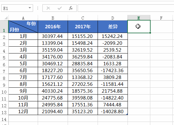The height and width of the screenshot is (125, 174).
Task: Click cell with value 7444.48
Action: (113, 105)
